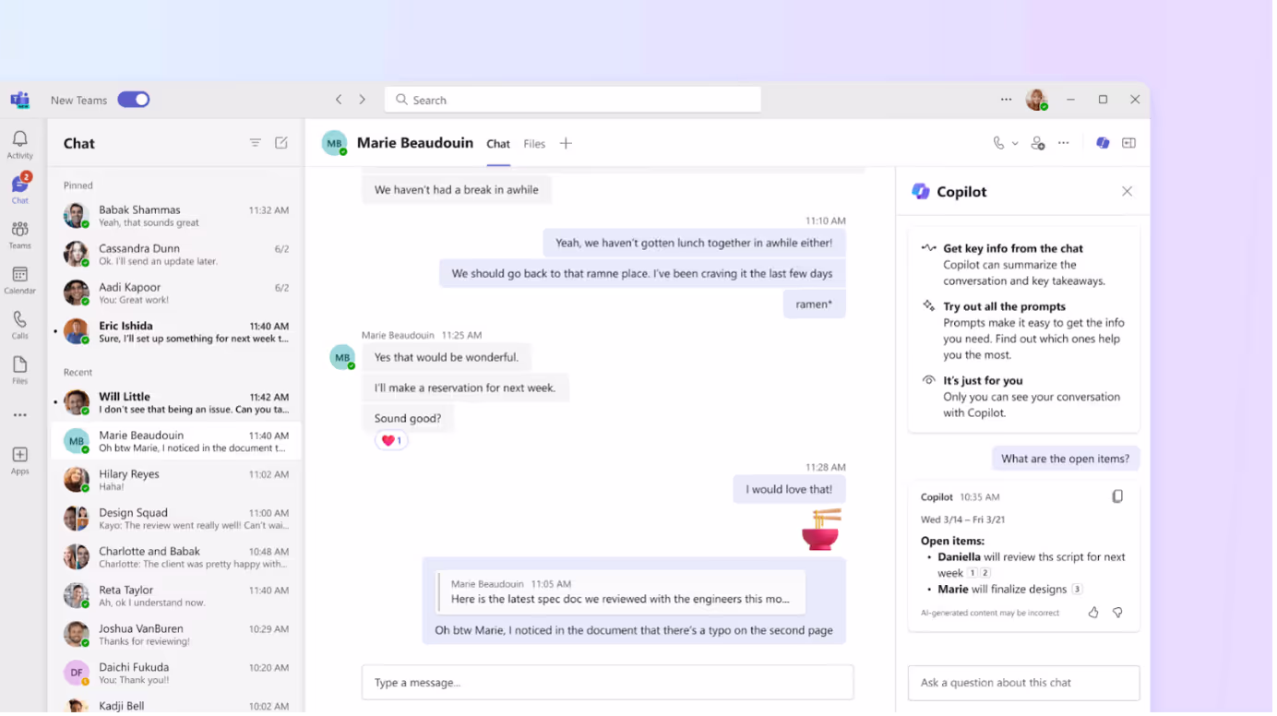Open chat with Hilary Reyes
This screenshot has height=716, width=1277.
point(175,481)
